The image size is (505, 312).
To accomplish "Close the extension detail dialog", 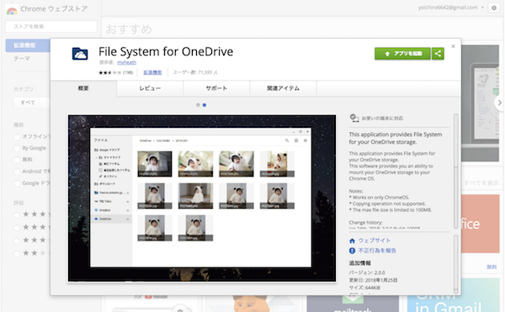I will pyautogui.click(x=453, y=46).
